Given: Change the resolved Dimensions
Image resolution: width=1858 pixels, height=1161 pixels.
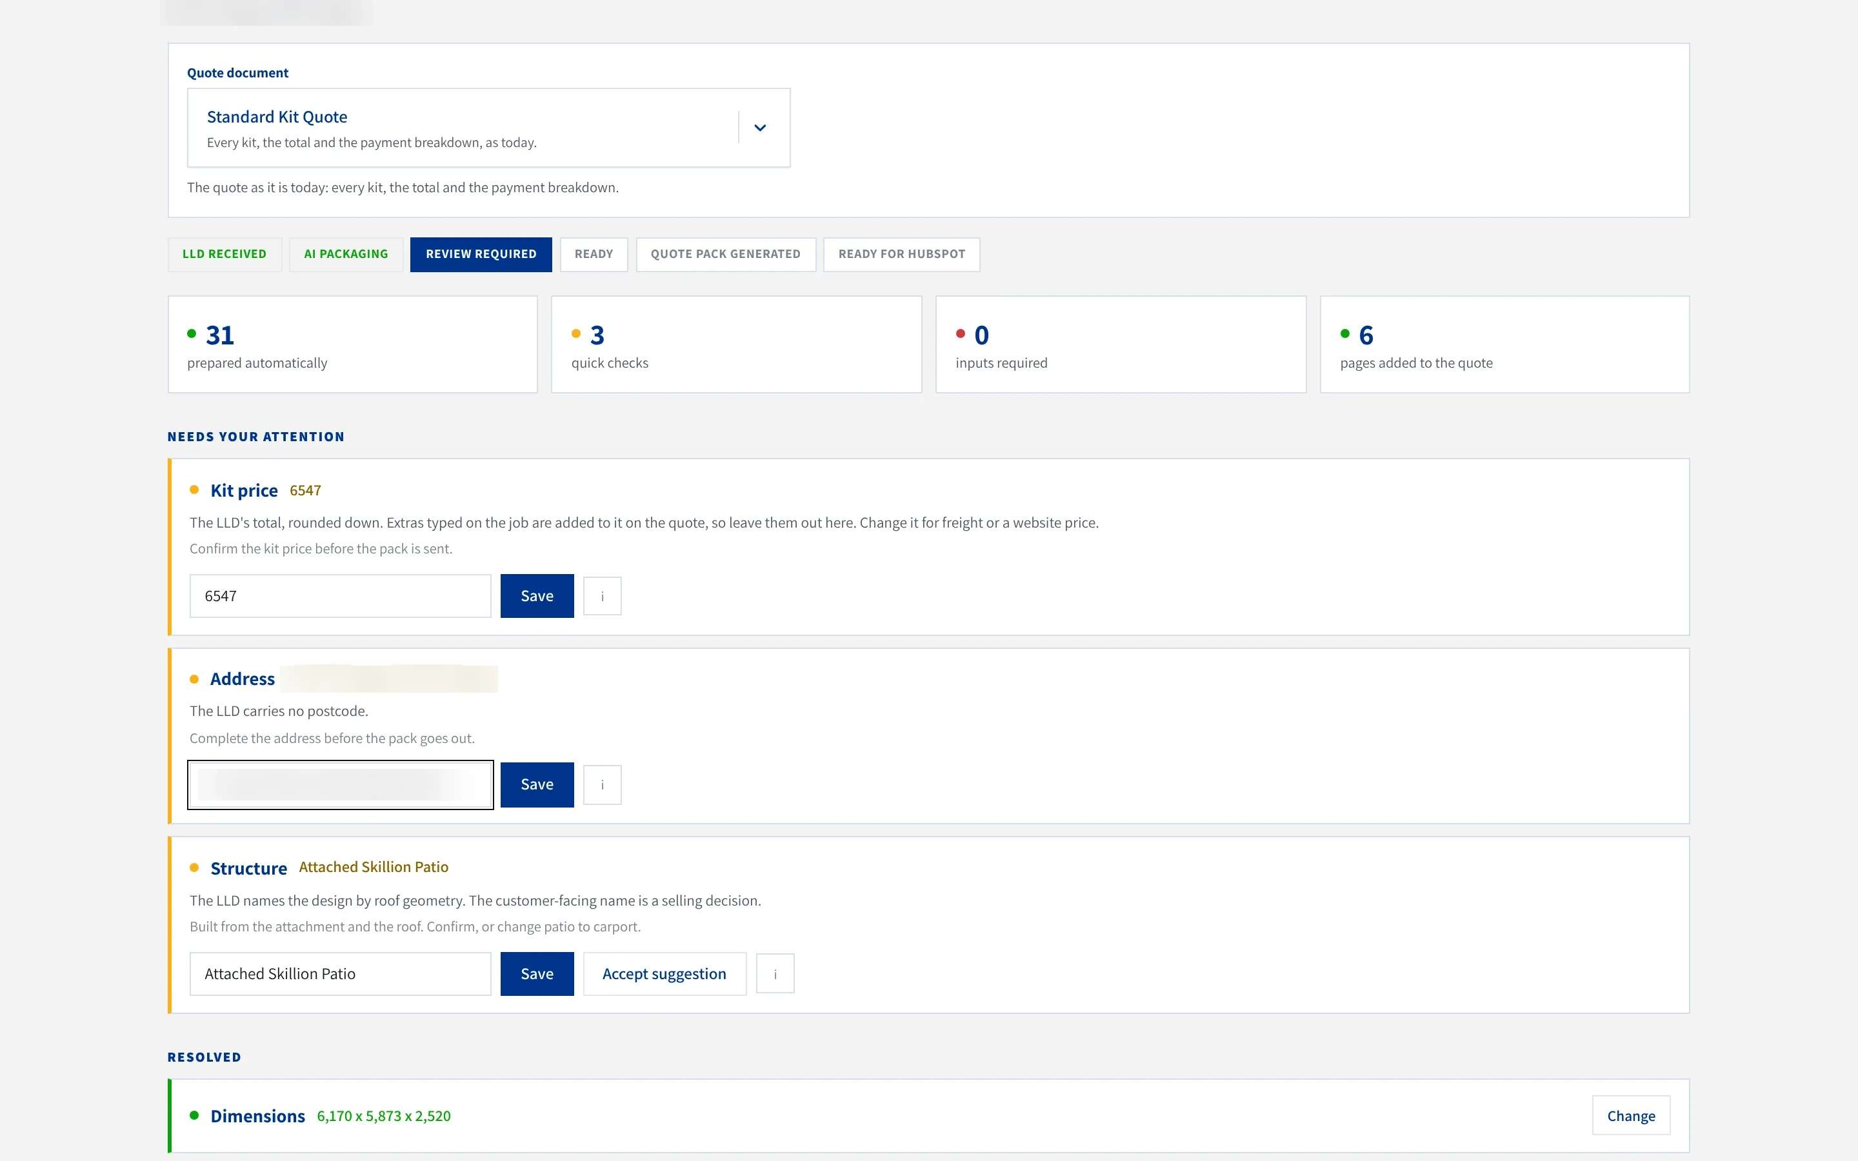Looking at the screenshot, I should tap(1631, 1116).
